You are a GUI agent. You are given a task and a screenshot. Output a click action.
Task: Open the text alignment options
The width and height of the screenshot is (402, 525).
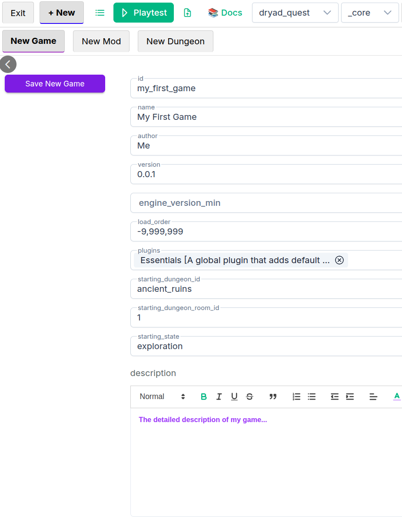[373, 396]
